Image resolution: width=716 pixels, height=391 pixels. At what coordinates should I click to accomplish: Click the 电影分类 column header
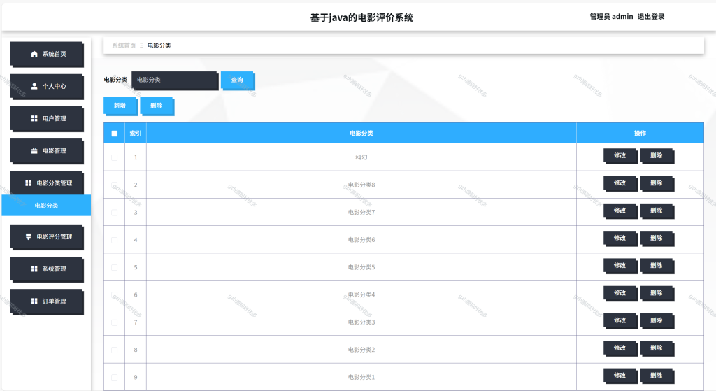(361, 134)
